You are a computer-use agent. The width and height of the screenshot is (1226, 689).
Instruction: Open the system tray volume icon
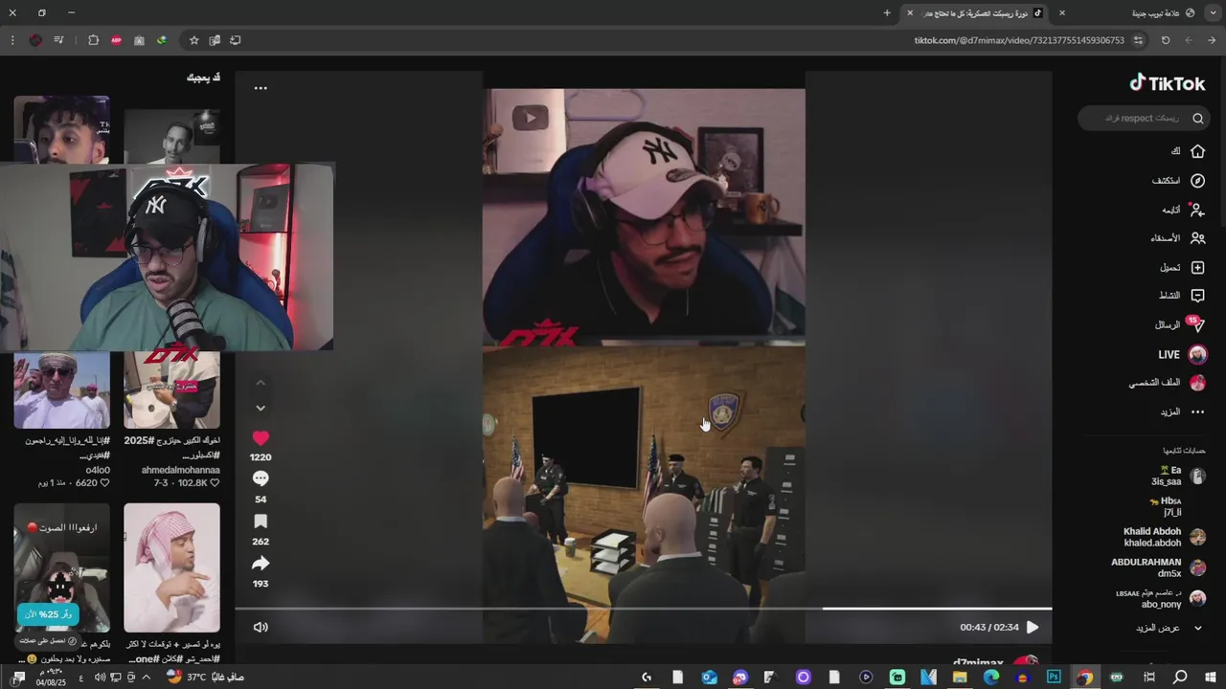[99, 677]
